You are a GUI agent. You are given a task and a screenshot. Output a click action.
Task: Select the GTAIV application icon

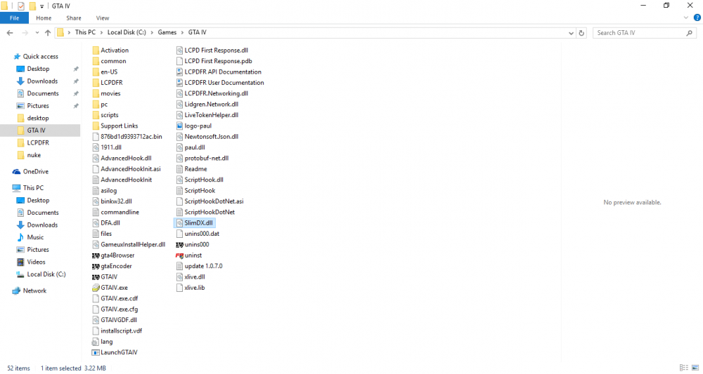pos(96,277)
